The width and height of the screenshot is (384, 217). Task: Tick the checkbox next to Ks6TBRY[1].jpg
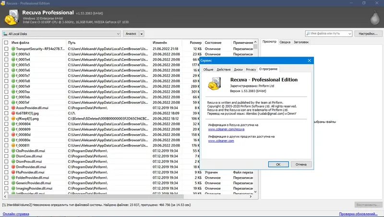tap(6, 113)
